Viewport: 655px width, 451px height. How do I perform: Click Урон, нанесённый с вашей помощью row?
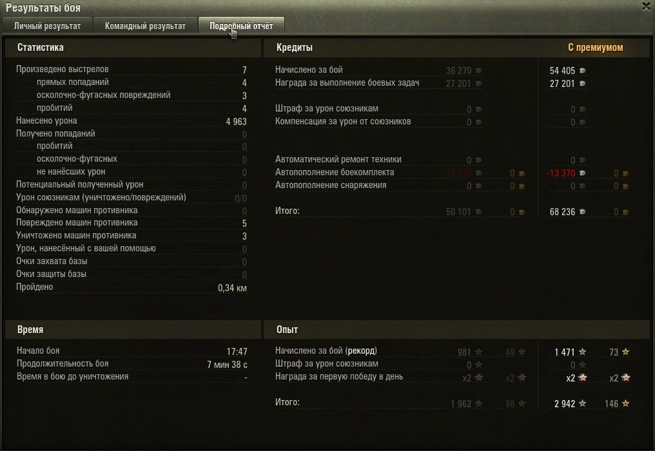point(131,249)
